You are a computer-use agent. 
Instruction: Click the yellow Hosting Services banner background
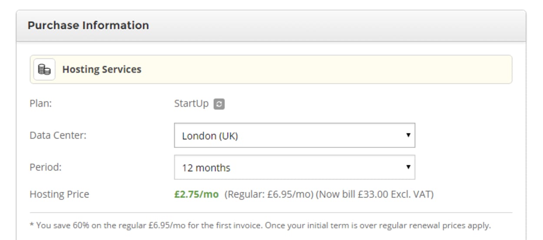click(326, 70)
